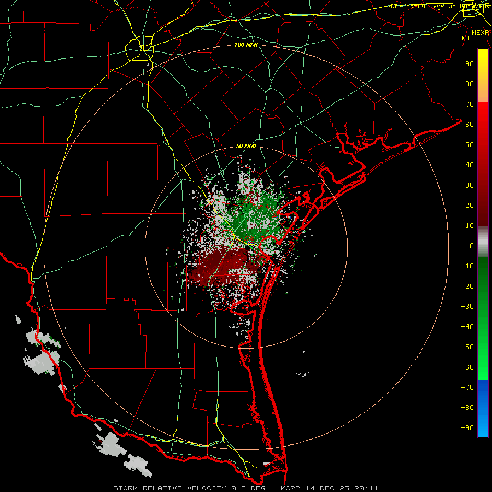Click the "-30" value on the velocity scale
This screenshot has height=492, width=492.
coord(467,307)
